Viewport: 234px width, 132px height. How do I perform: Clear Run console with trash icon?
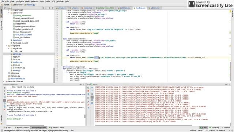click(x=92, y=103)
